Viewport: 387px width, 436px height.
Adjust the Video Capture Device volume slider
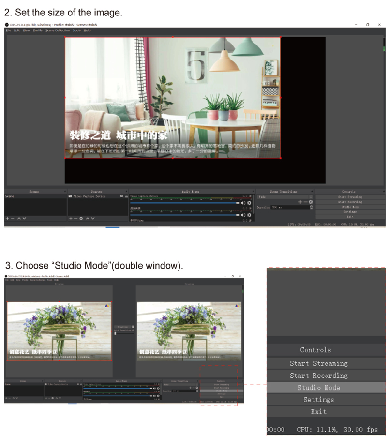185,203
